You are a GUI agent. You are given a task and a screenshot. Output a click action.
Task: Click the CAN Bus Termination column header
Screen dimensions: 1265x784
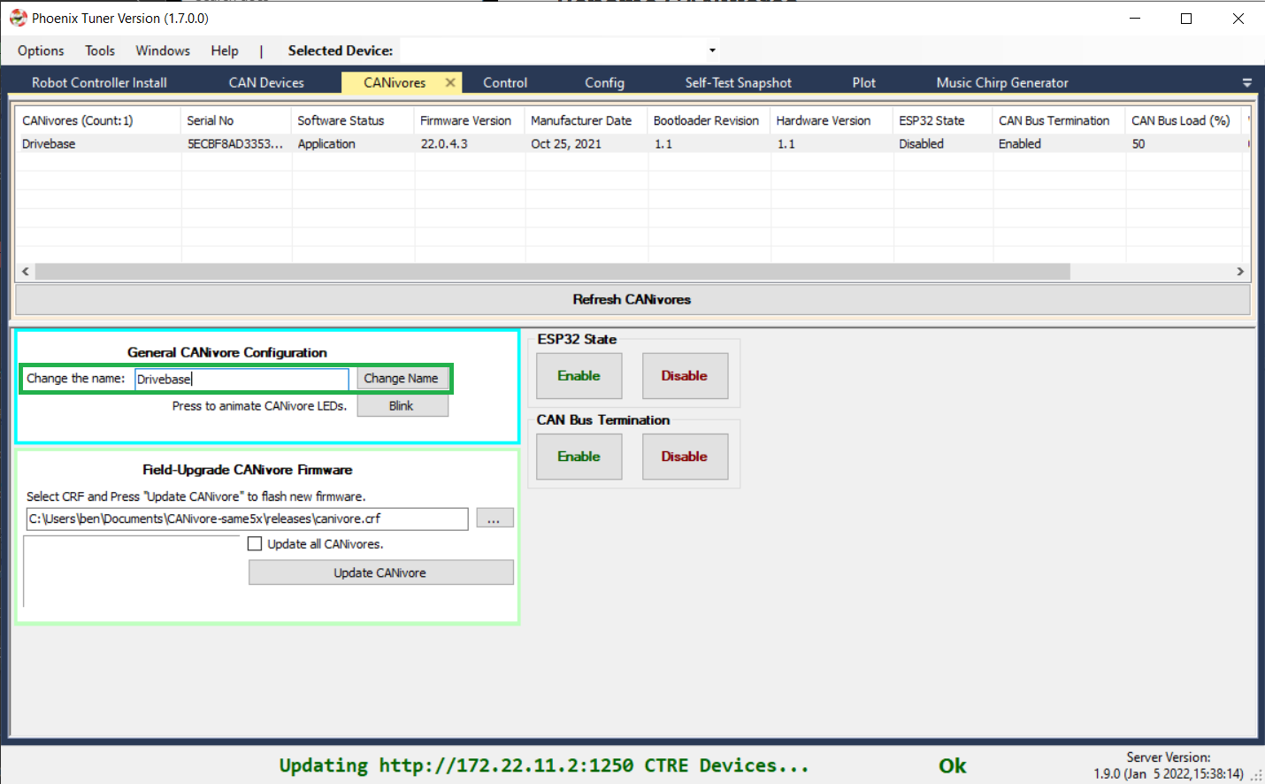[x=1060, y=120]
